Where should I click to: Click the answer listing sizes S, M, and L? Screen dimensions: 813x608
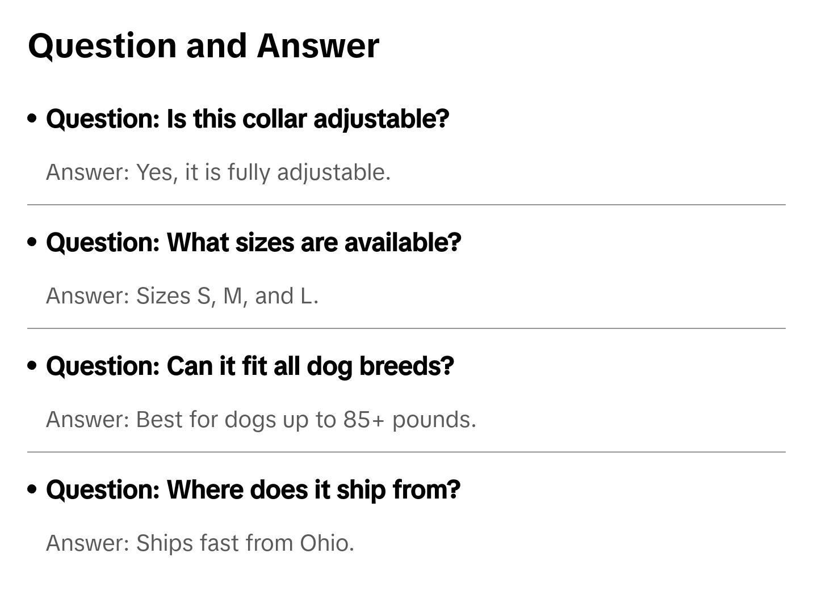[182, 296]
